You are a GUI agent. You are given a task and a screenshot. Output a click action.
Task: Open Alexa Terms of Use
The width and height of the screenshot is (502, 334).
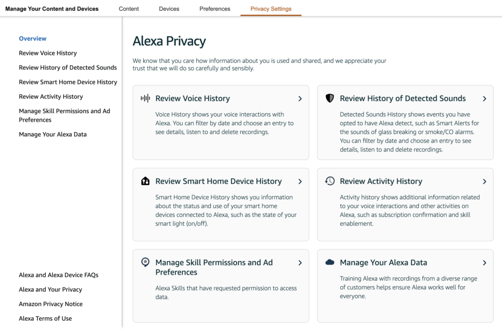45,318
